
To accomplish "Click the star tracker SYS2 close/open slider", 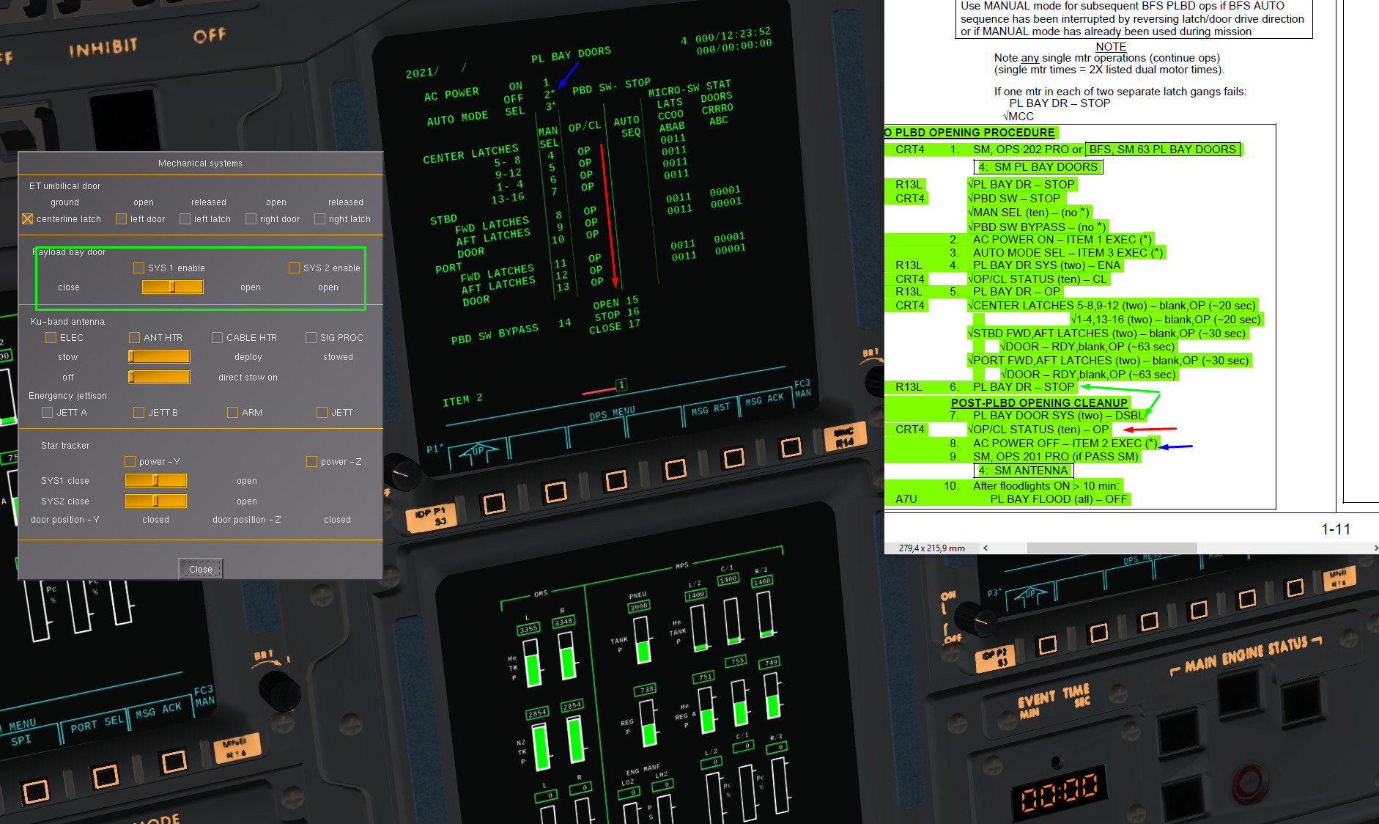I will (x=156, y=501).
